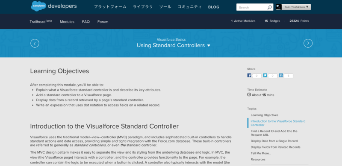Click bullet Explain what a Visualforce standard controller is

coord(99,90)
